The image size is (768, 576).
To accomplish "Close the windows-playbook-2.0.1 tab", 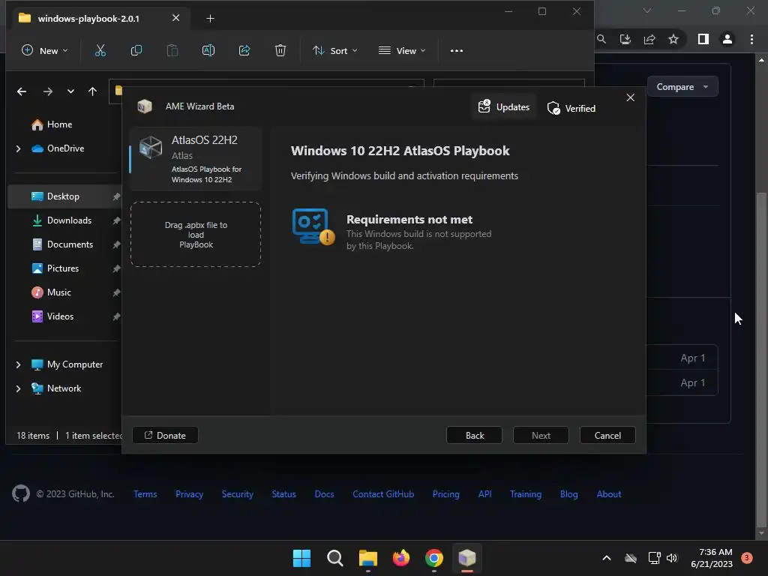I will [x=175, y=18].
